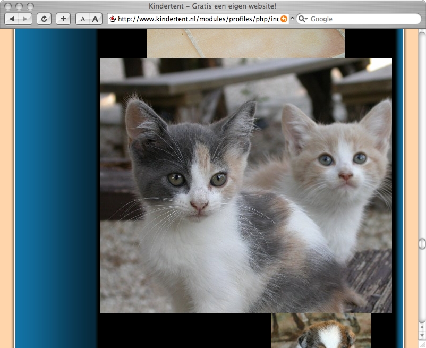Click into the Google search field
This screenshot has height=348, width=426.
361,19
